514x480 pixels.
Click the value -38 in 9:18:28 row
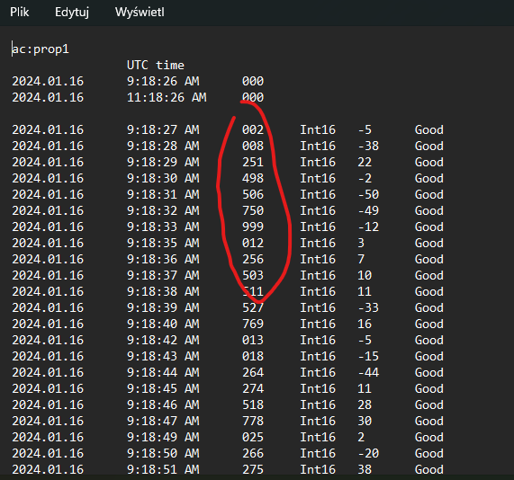368,146
